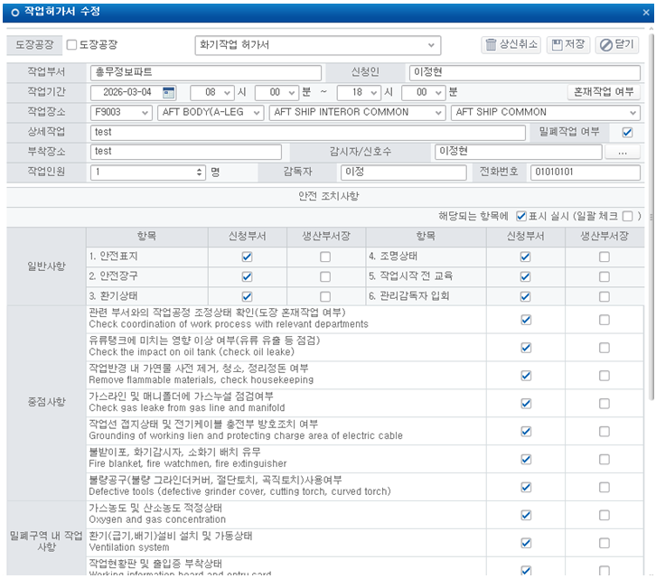Viewport: 656px width, 588px height.
Task: Toggle the 밀폐작업 여부 checkbox
Action: 627,132
